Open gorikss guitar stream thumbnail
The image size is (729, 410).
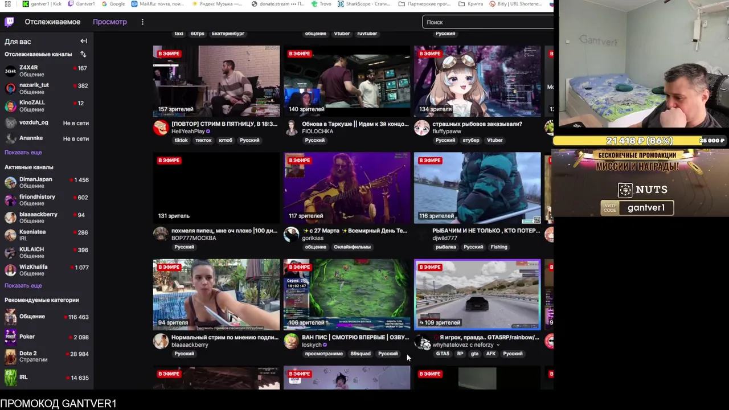(347, 188)
